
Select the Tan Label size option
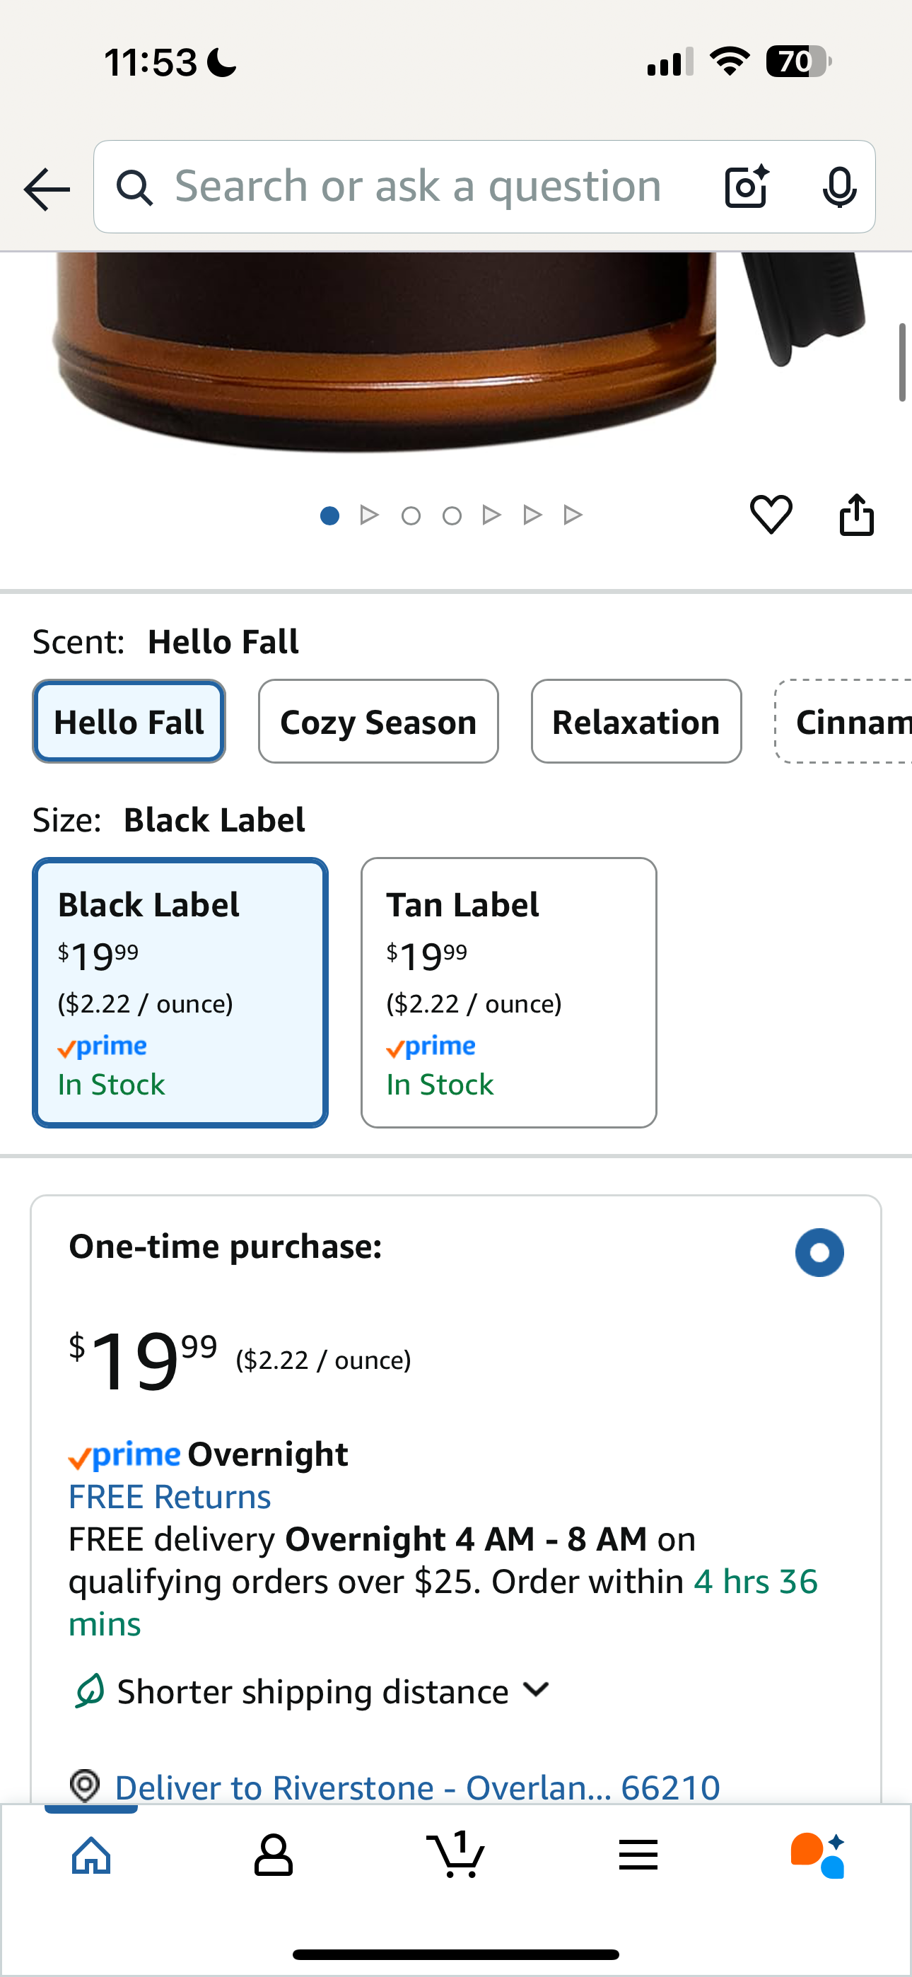pyautogui.click(x=508, y=991)
